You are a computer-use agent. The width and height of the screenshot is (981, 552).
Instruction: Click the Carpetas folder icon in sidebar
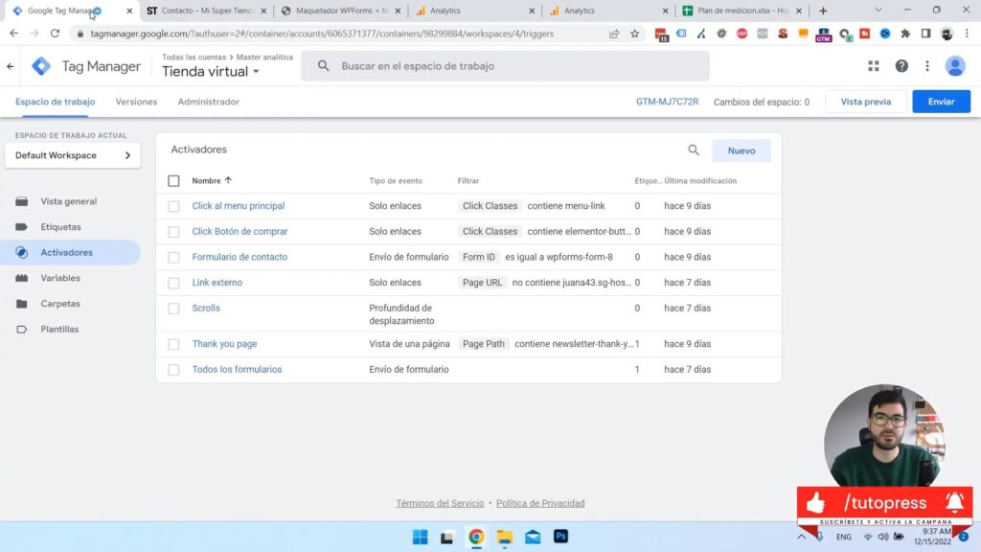pos(22,304)
